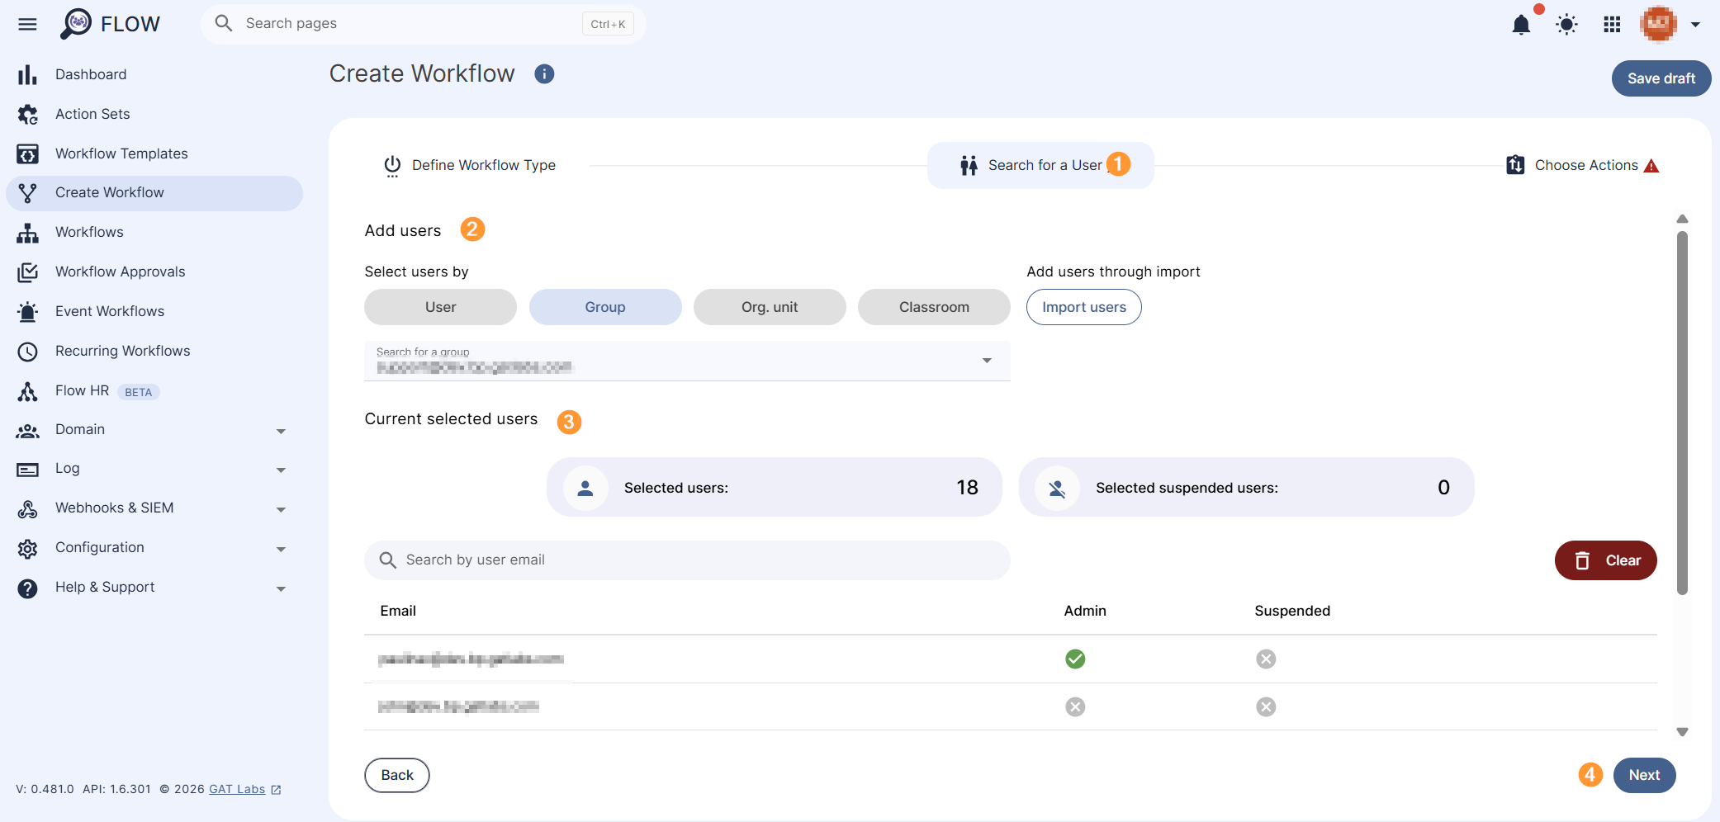
Task: Click the Create Workflow branch icon
Action: pyautogui.click(x=27, y=193)
